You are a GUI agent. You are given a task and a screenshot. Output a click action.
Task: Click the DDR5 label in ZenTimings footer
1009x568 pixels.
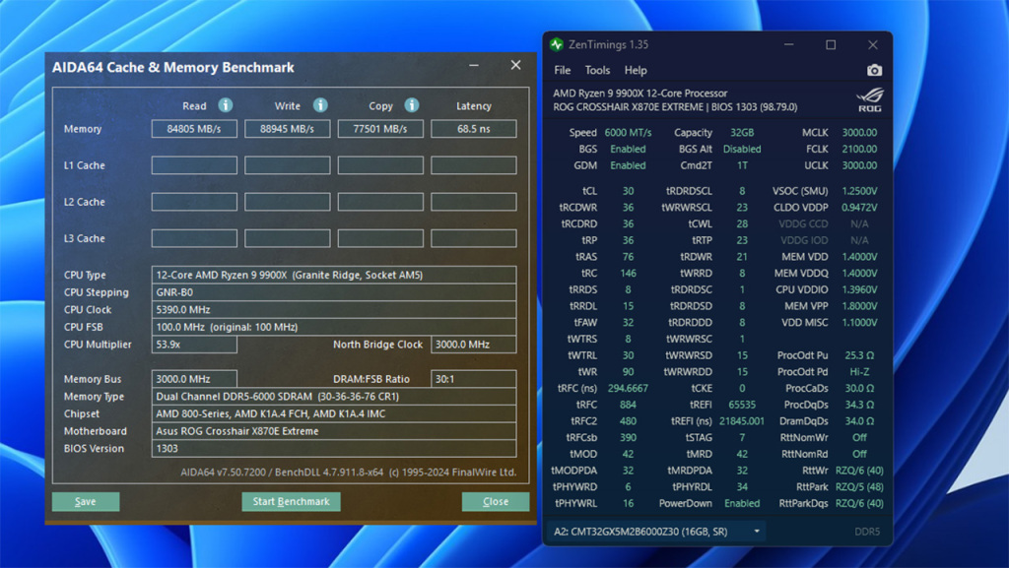point(867,532)
